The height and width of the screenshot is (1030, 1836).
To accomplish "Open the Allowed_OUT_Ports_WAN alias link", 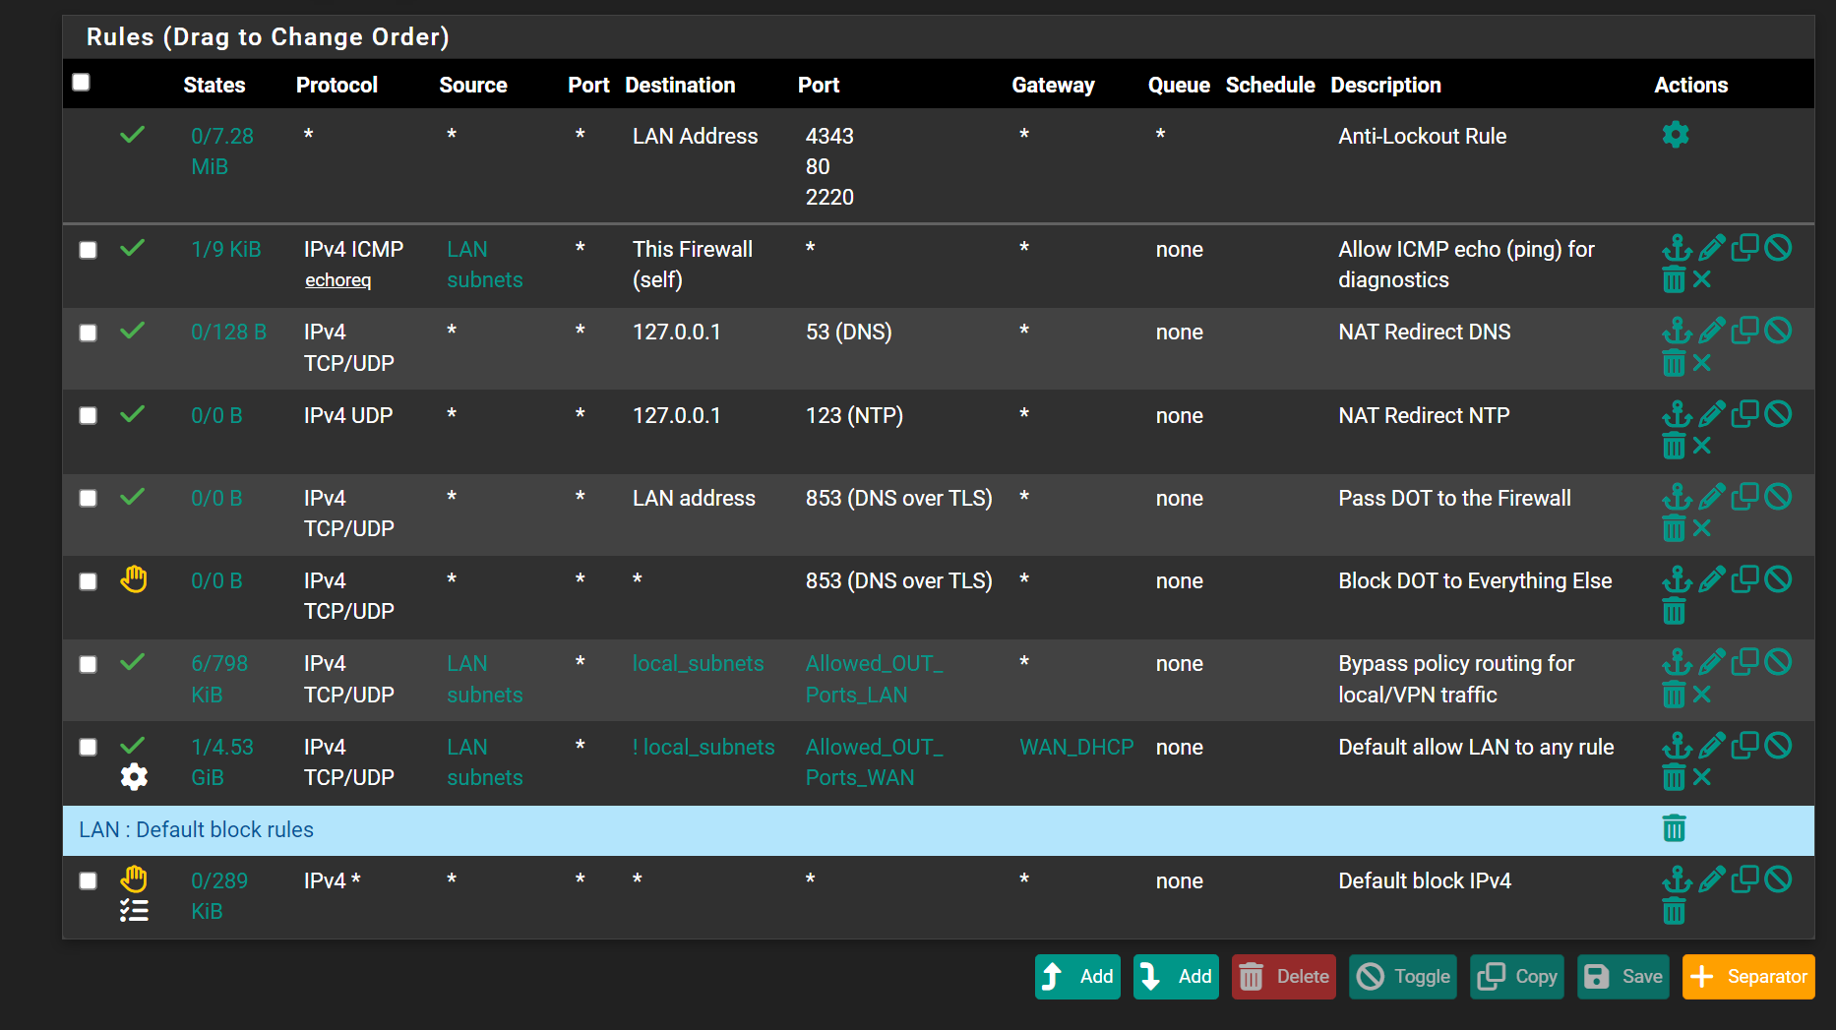I will pyautogui.click(x=874, y=762).
